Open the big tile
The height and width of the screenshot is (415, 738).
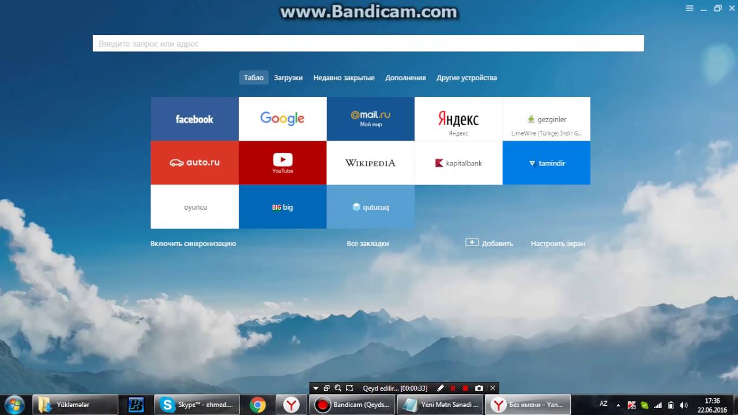pos(283,207)
